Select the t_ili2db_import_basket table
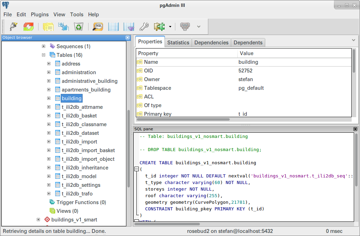 [88, 150]
